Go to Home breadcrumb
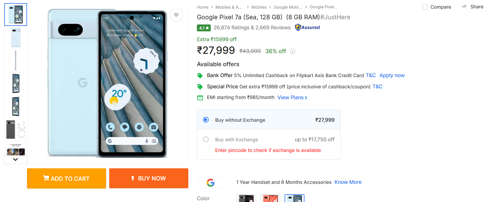The width and height of the screenshot is (487, 202). (202, 7)
